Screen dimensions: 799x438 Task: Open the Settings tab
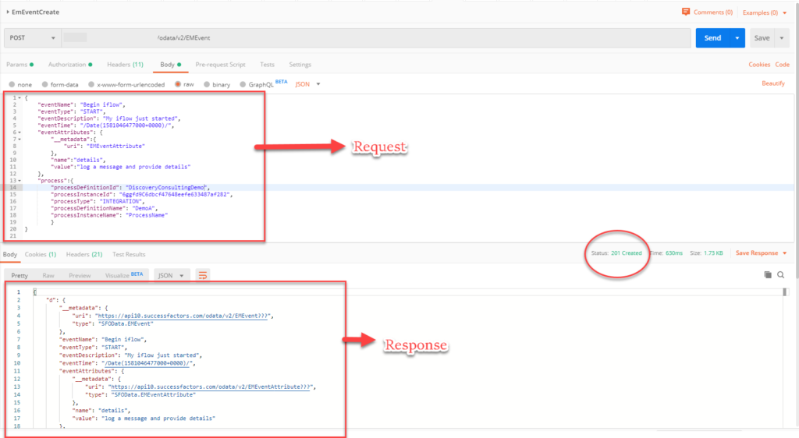300,65
